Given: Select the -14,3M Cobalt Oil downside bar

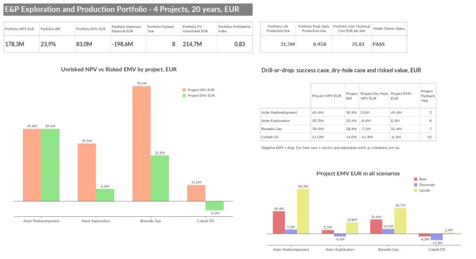Looking at the screenshot, I should point(436,237).
